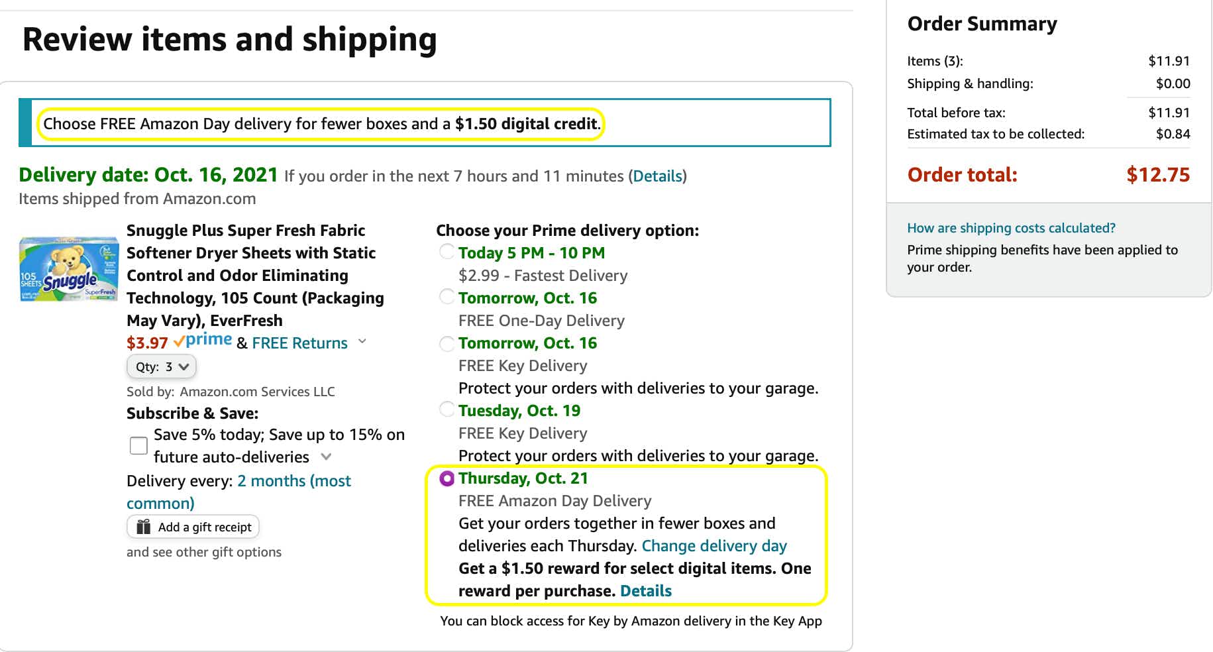The image size is (1213, 652).
Task: Open How are shipping costs calculated link
Action: pyautogui.click(x=1011, y=228)
